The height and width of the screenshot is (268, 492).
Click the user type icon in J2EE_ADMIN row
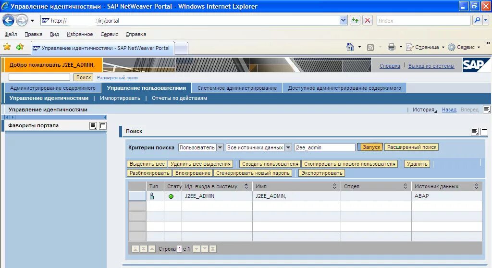(152, 196)
